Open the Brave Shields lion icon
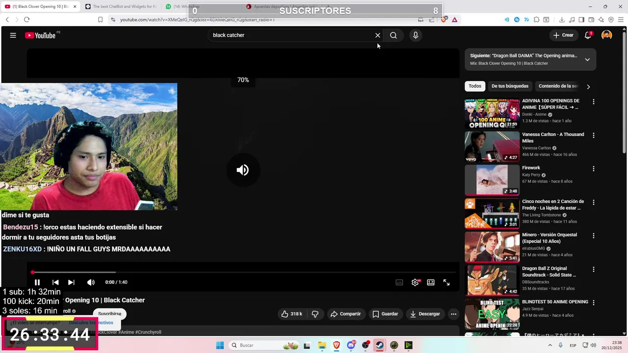The width and height of the screenshot is (628, 353). point(444,20)
